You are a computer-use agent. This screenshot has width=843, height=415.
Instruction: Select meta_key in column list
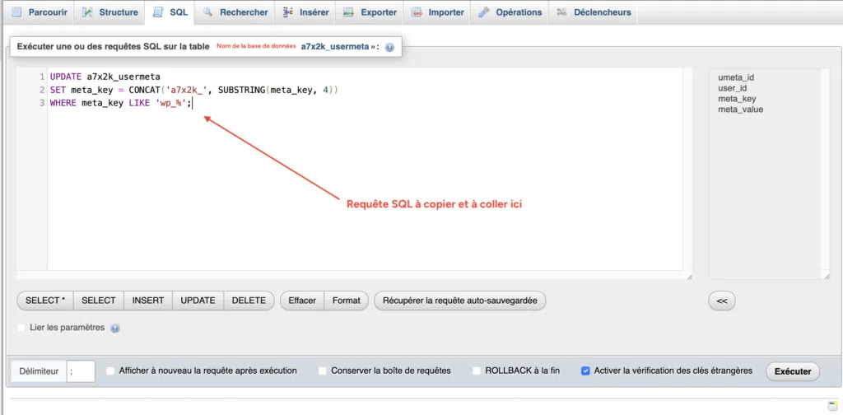tap(737, 99)
